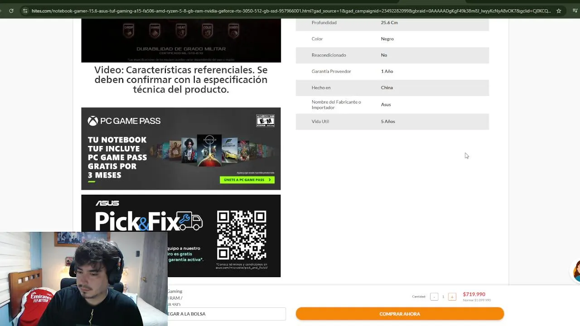
Task: Reload the page with the browser refresh icon
Action: pos(11,11)
